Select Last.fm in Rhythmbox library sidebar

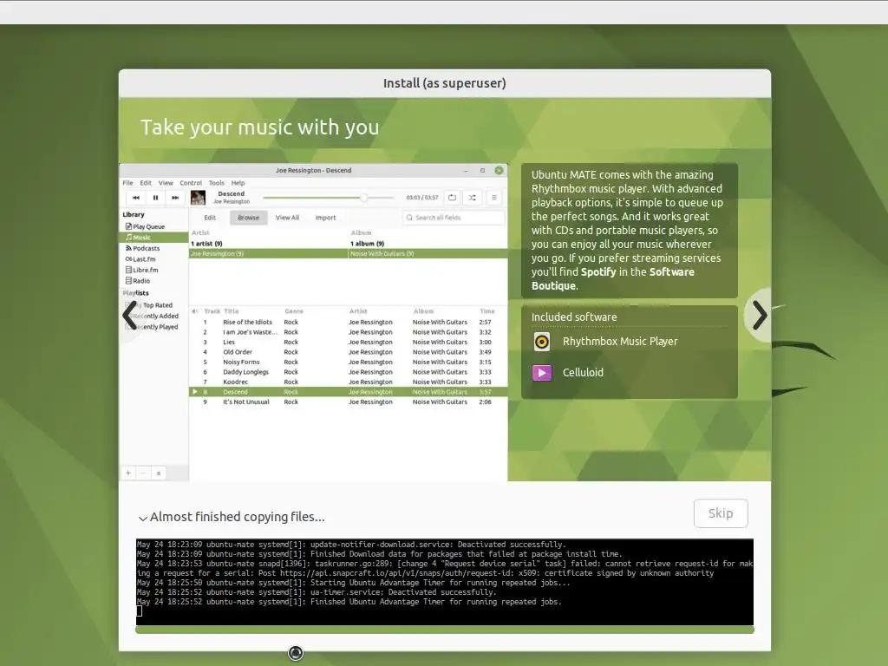click(x=153, y=258)
